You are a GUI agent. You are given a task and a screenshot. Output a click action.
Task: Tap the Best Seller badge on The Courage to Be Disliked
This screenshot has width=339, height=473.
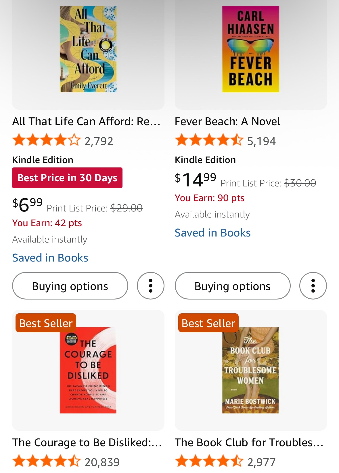click(46, 323)
